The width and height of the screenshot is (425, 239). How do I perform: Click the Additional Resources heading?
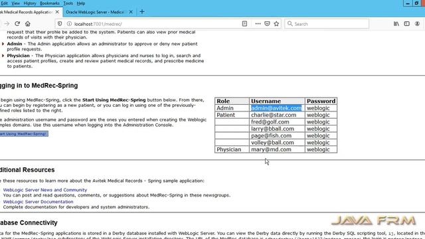(27, 170)
